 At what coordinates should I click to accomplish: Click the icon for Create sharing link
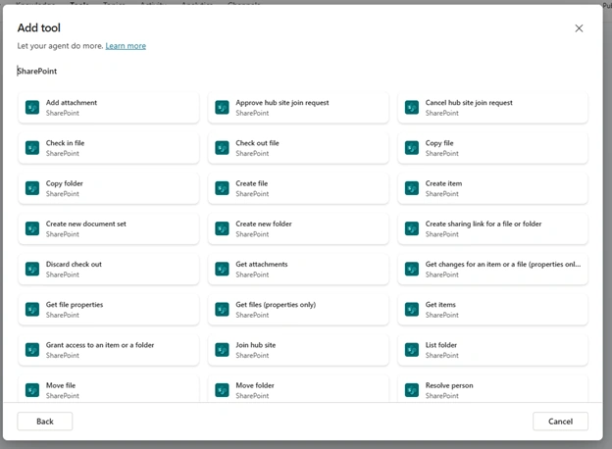tap(412, 228)
